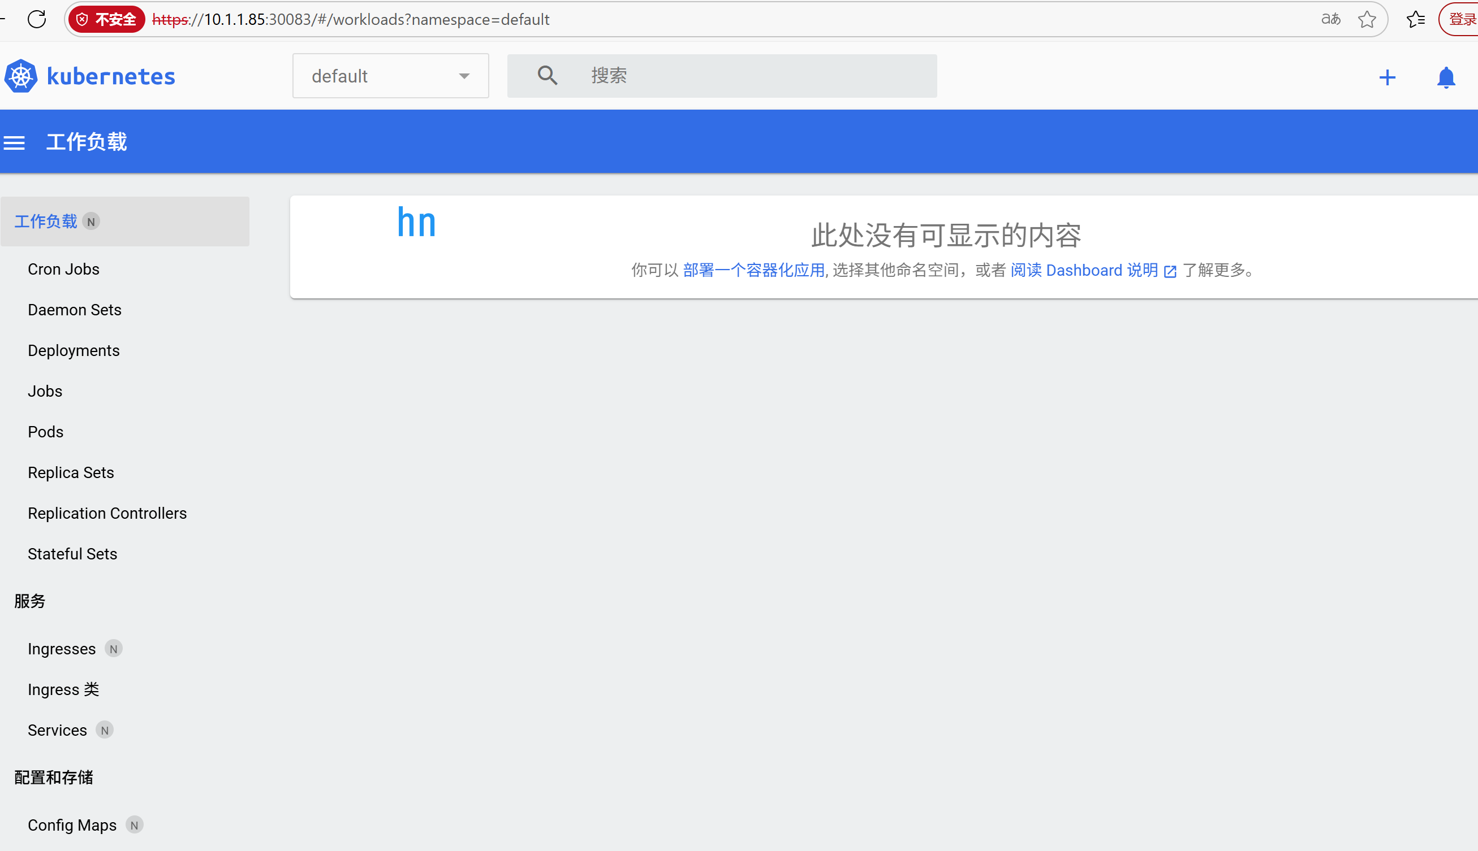
Task: Open Deployments in the sidebar
Action: pyautogui.click(x=74, y=350)
